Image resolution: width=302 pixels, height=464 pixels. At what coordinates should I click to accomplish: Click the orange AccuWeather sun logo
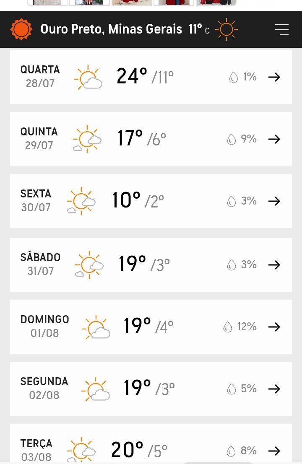pyautogui.click(x=21, y=29)
